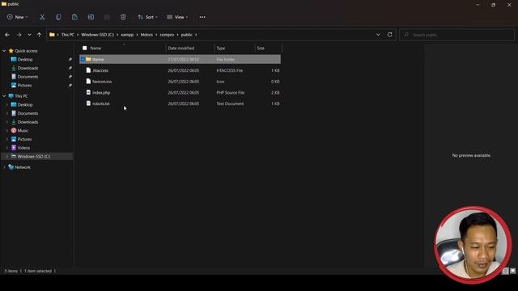518x291 pixels.
Task: Select the theme folder icon
Action: 88,59
